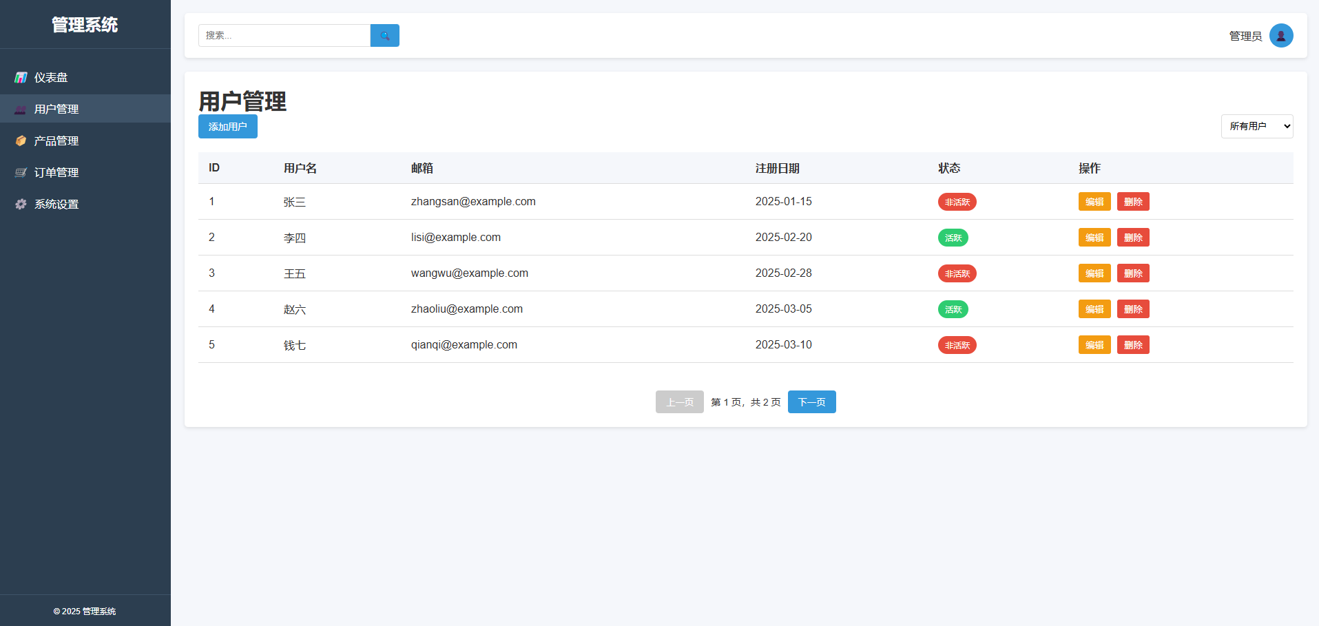The image size is (1319, 626).
Task: Open the 所有用户 filter dropdown
Action: point(1256,127)
